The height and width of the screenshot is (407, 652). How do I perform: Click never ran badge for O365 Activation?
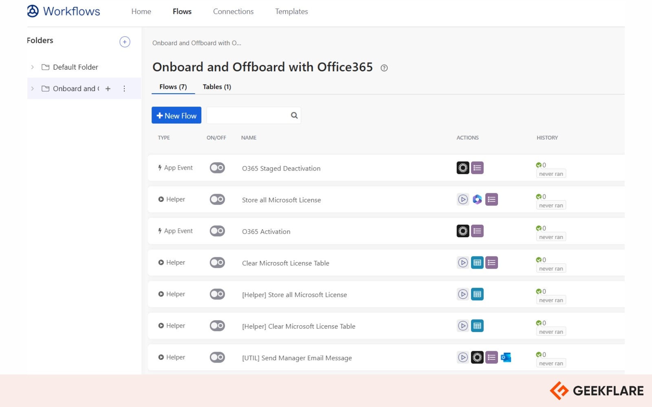click(x=551, y=237)
